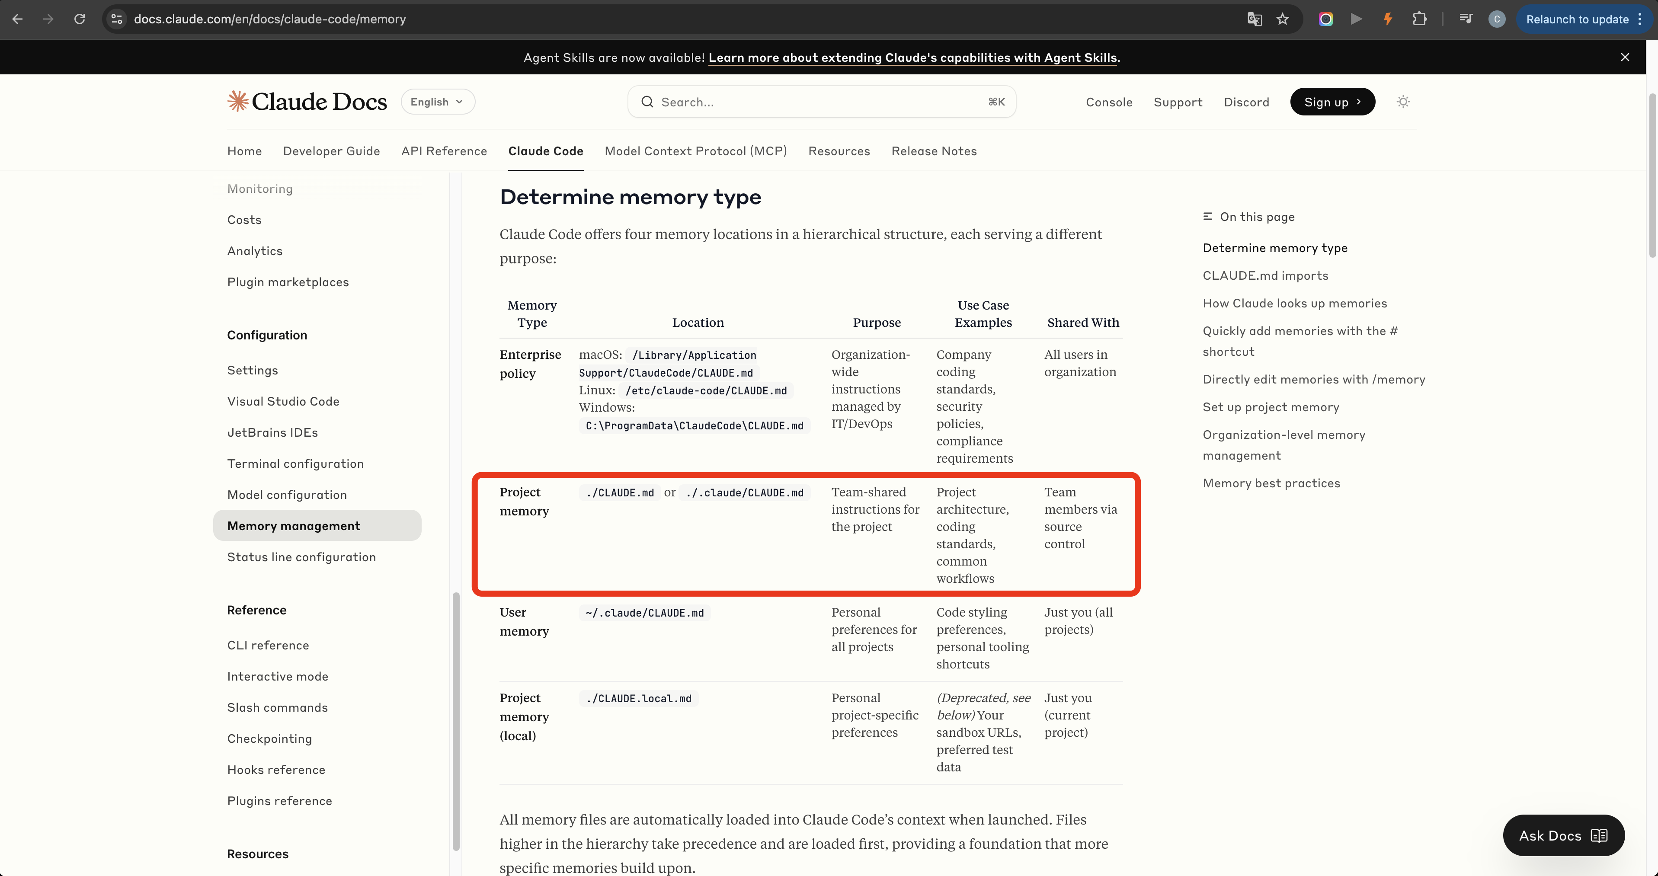Image resolution: width=1658 pixels, height=876 pixels.
Task: Open the Discord link
Action: click(1246, 102)
